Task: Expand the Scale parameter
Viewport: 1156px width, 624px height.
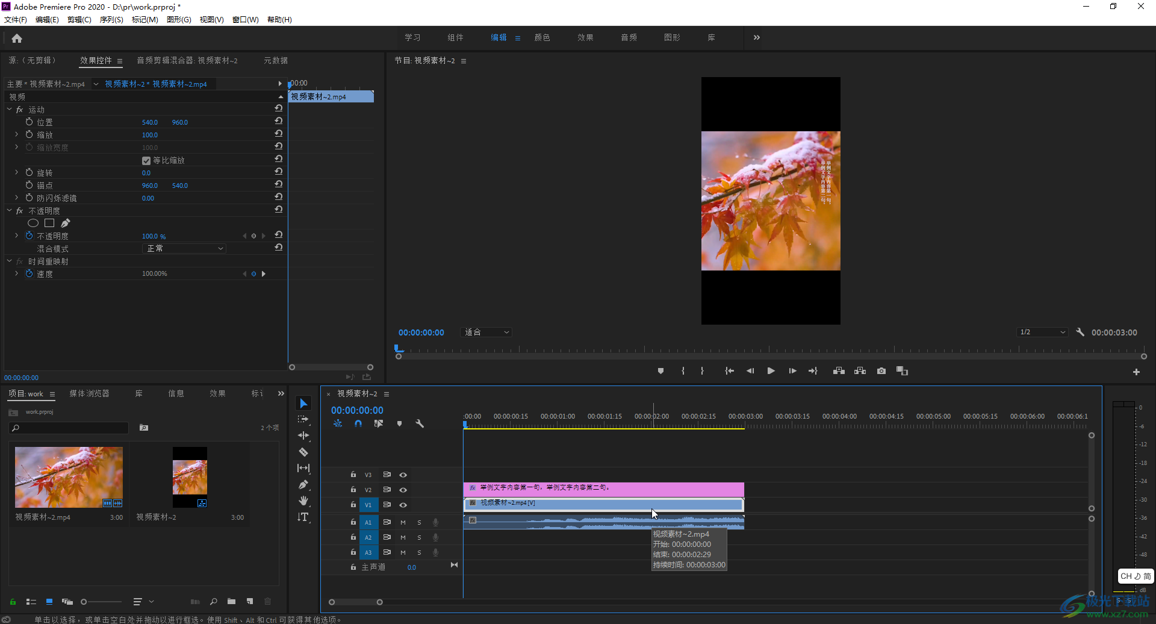Action: 16,134
